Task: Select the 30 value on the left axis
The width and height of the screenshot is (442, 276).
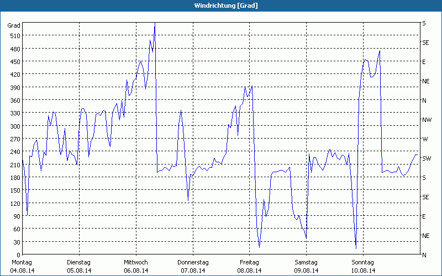Action: coord(17,242)
